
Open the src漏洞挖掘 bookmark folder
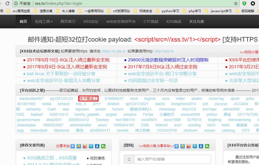19,11
